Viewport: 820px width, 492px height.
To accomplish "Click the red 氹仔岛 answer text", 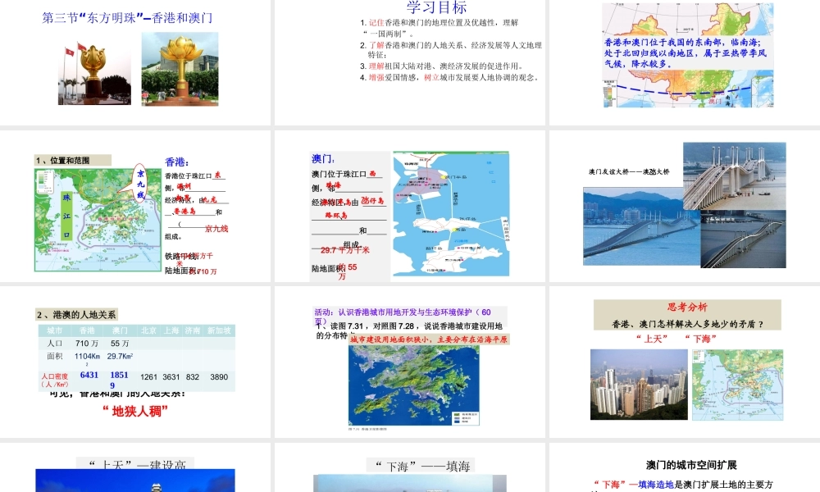I will tap(372, 200).
